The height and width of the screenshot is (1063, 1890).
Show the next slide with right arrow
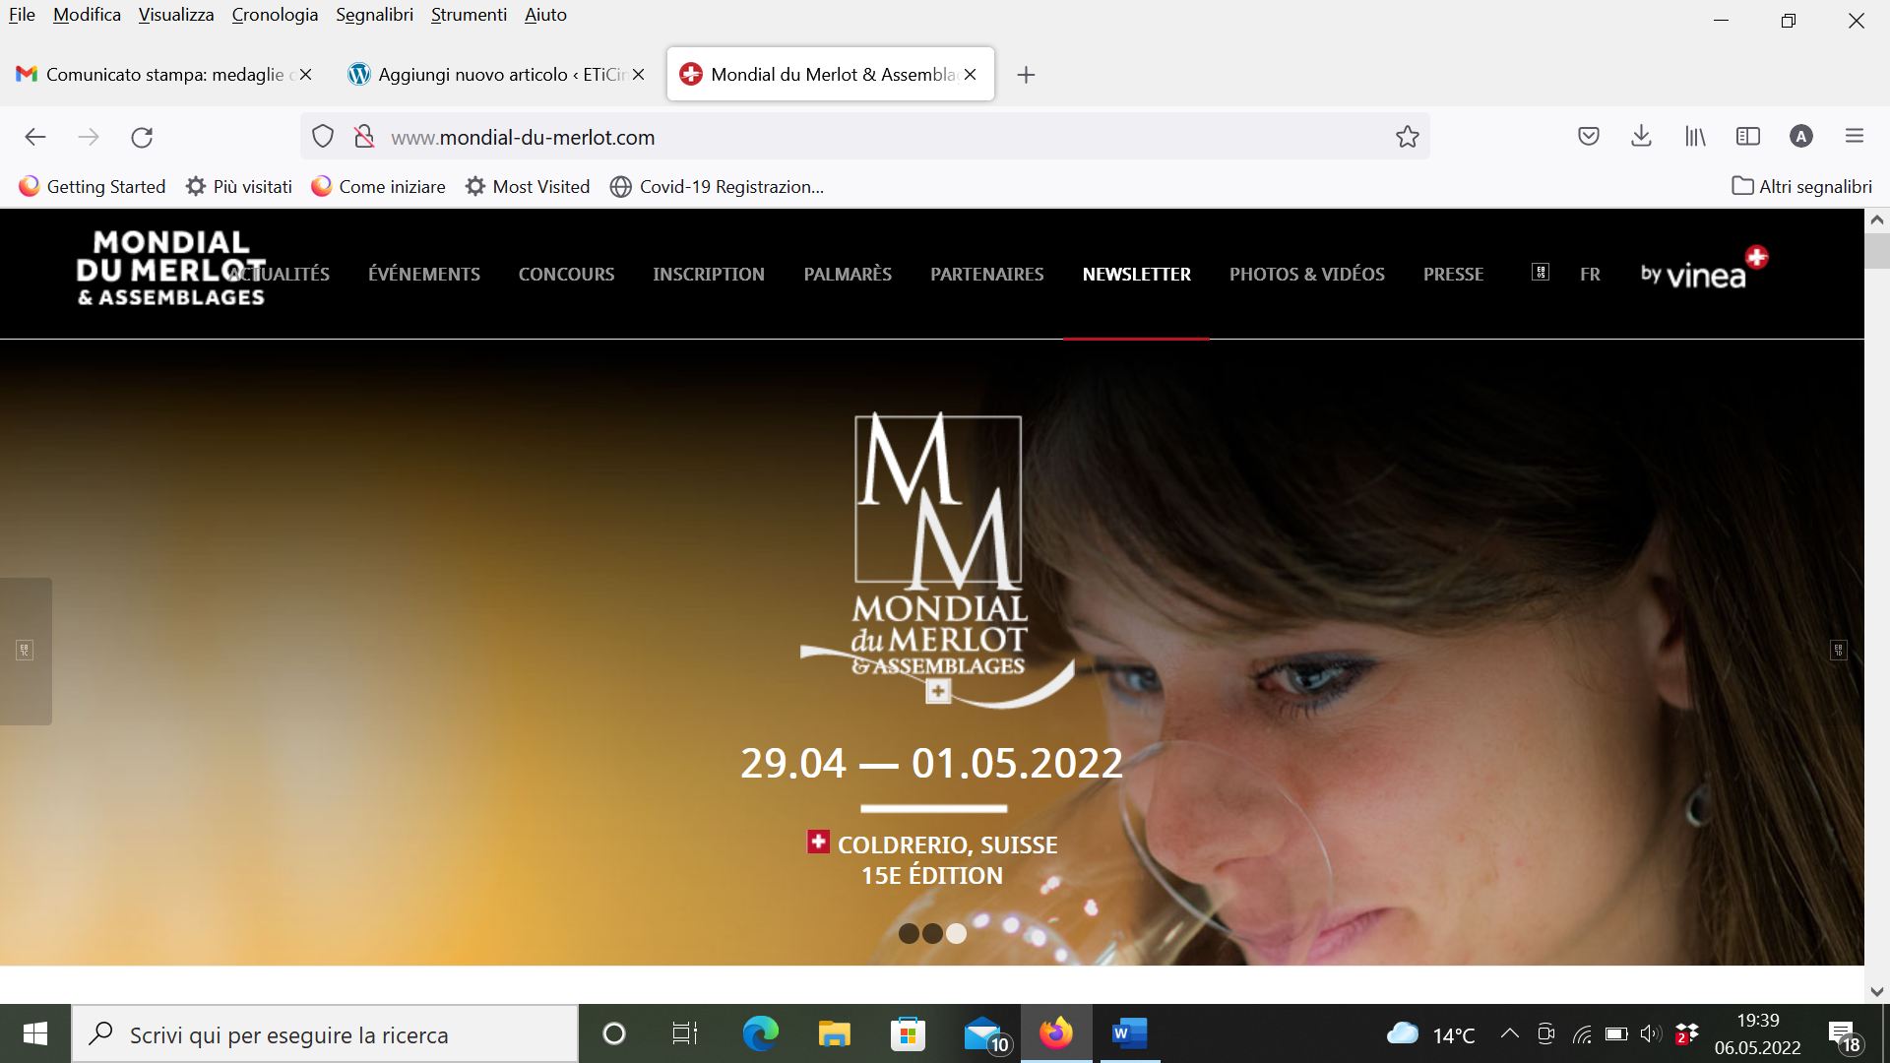pyautogui.click(x=1839, y=651)
